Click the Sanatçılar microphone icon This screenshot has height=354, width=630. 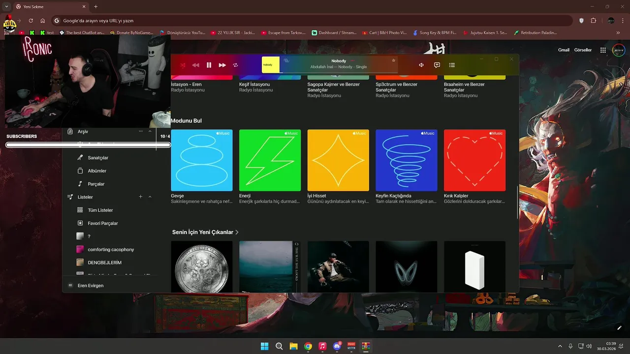coord(80,158)
